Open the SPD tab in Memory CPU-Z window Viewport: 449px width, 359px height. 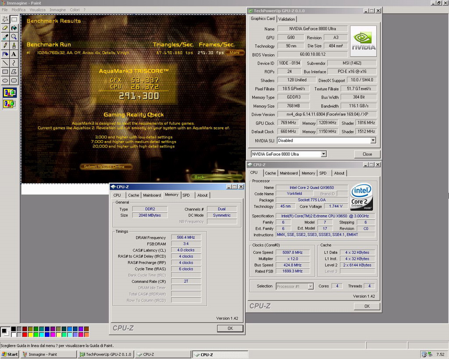186,195
